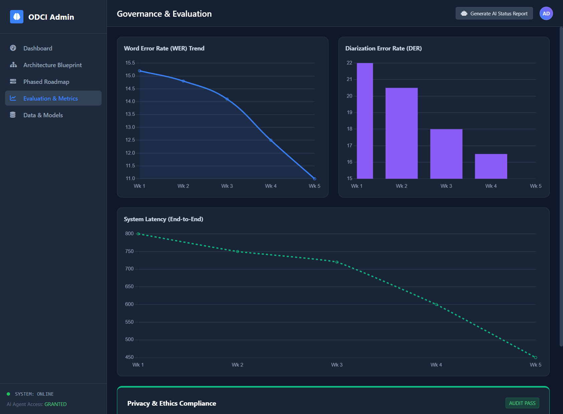Click the Phased Roadmap list icon
This screenshot has height=414, width=563.
pyautogui.click(x=13, y=82)
